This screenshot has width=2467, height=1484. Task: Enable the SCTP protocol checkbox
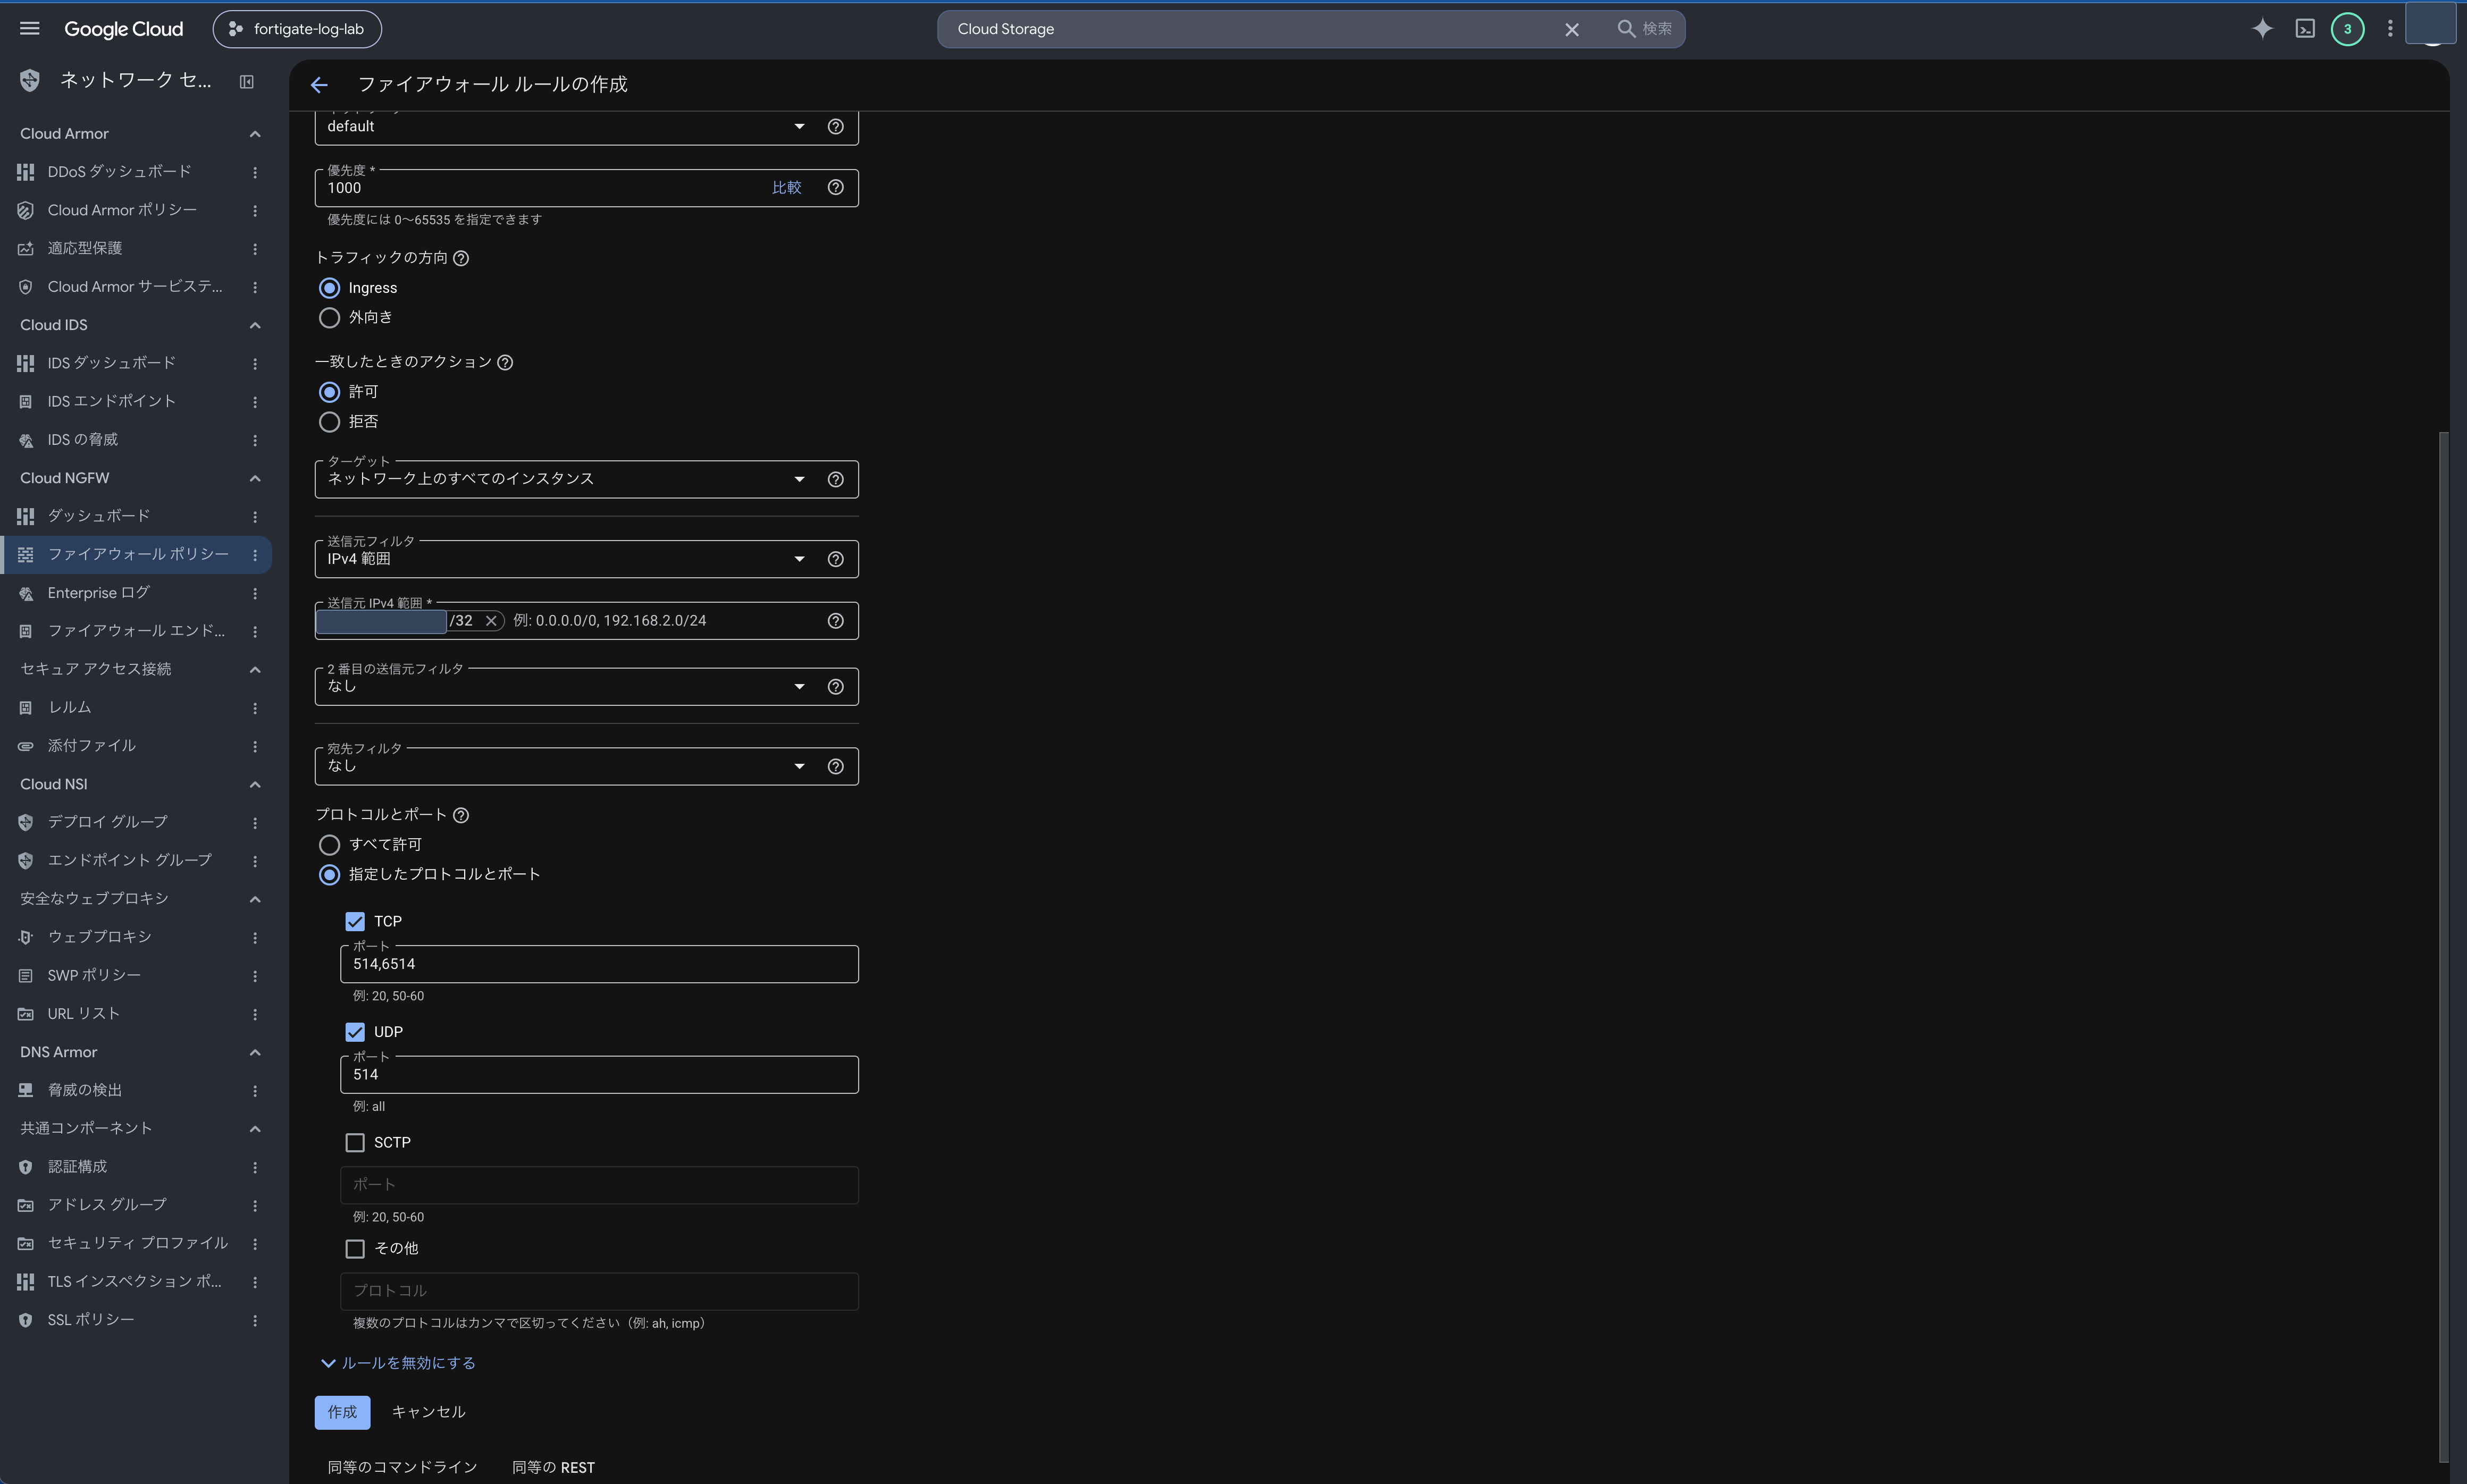(355, 1143)
